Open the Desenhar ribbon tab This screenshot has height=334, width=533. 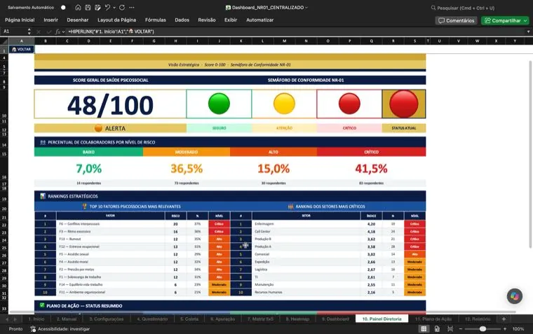point(78,20)
